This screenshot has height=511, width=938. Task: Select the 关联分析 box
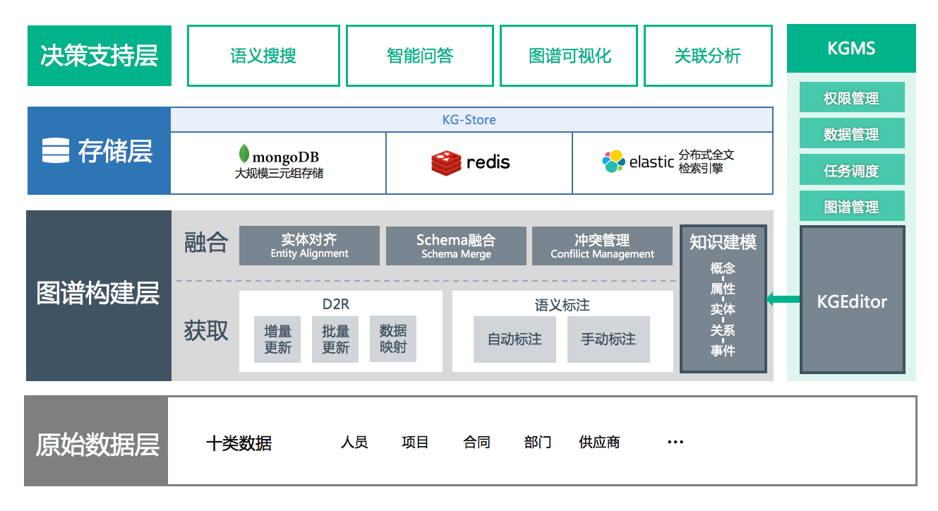[708, 56]
